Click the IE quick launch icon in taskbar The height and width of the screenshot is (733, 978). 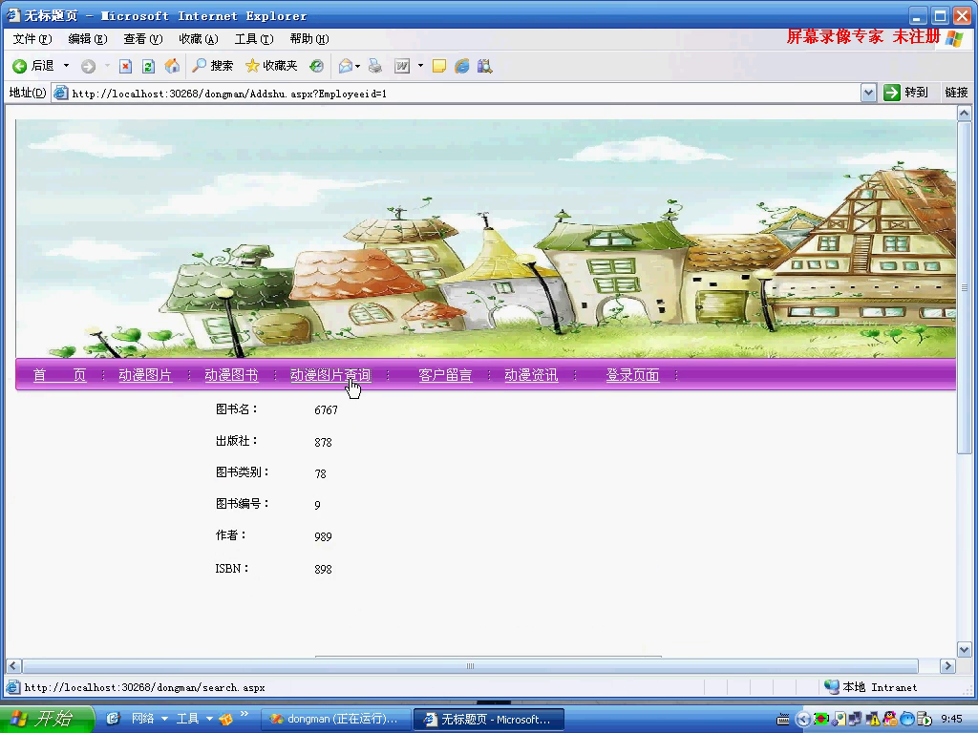coord(113,719)
